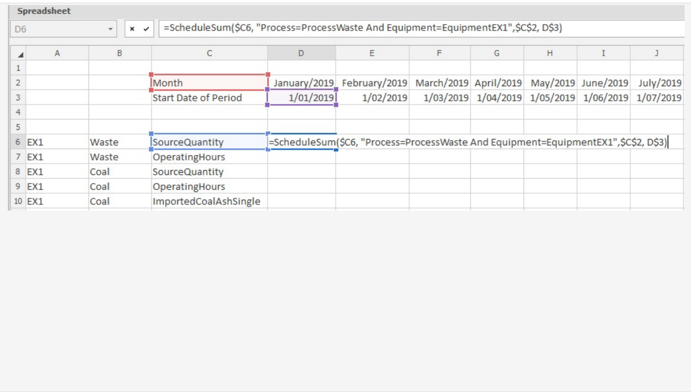Image resolution: width=691 pixels, height=392 pixels.
Task: Click the ImportedCoalAshSingle cell
Action: coord(209,201)
